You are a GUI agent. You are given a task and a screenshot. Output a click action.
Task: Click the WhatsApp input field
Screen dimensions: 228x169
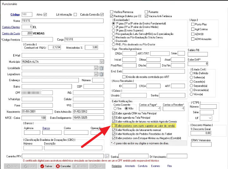(37, 99)
